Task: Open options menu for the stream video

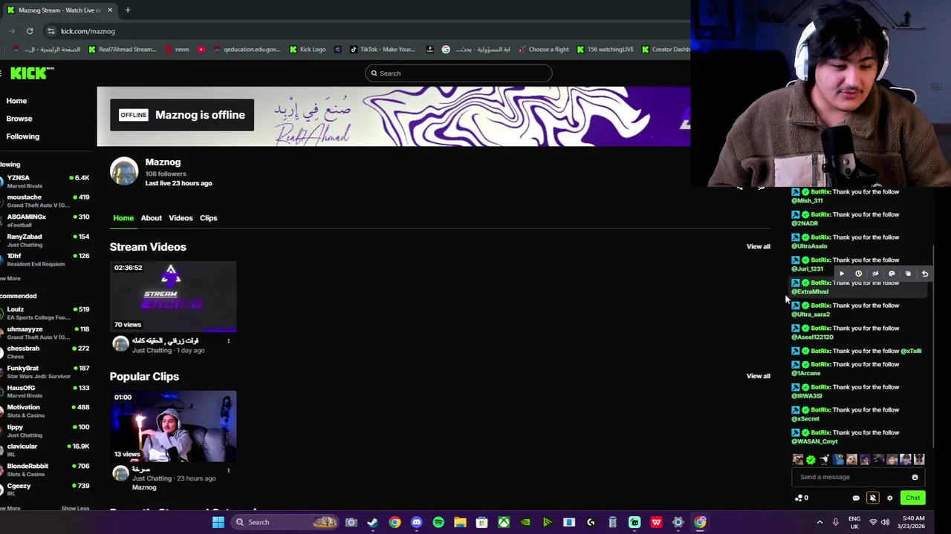Action: (229, 341)
